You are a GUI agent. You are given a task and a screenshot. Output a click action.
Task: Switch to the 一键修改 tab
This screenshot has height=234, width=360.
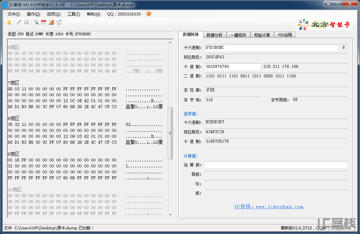pos(238,35)
